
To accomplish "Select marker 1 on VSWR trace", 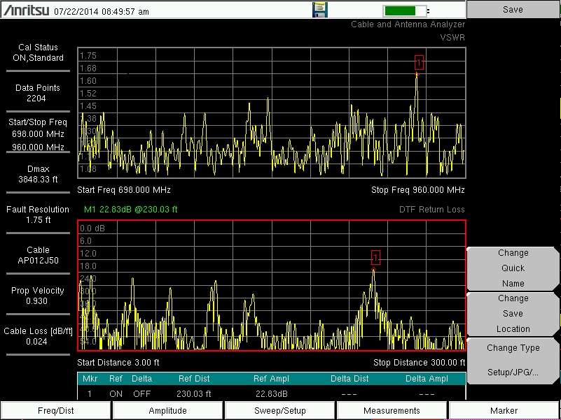I will coord(419,63).
